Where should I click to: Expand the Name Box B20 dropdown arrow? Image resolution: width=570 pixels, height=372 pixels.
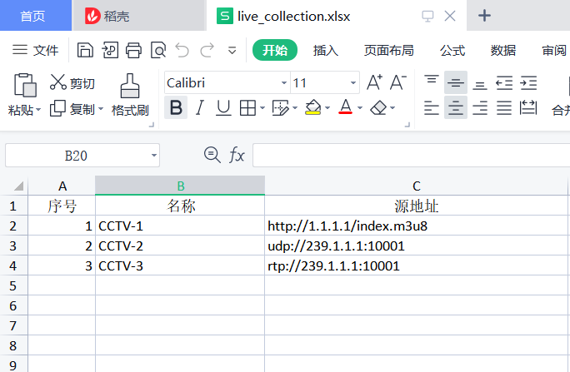point(154,155)
